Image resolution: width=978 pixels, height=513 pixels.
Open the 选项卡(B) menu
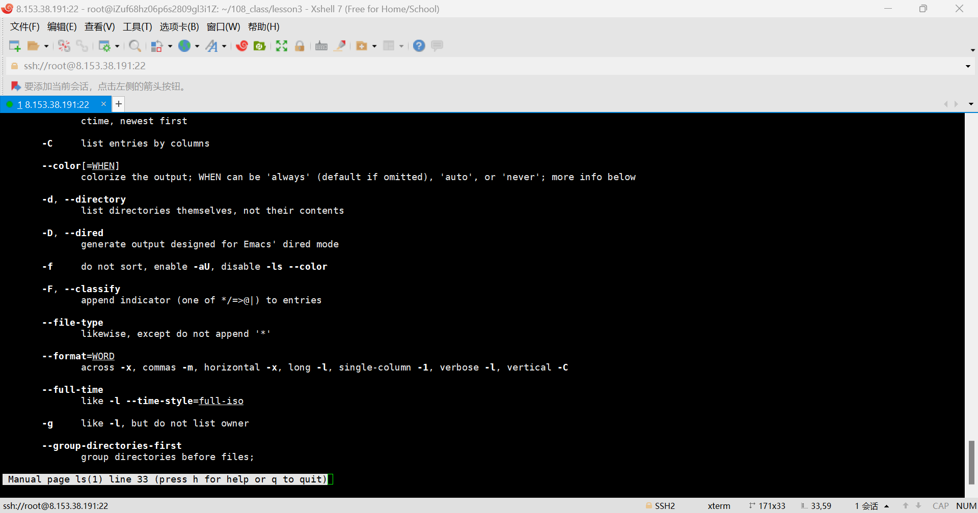[179, 27]
